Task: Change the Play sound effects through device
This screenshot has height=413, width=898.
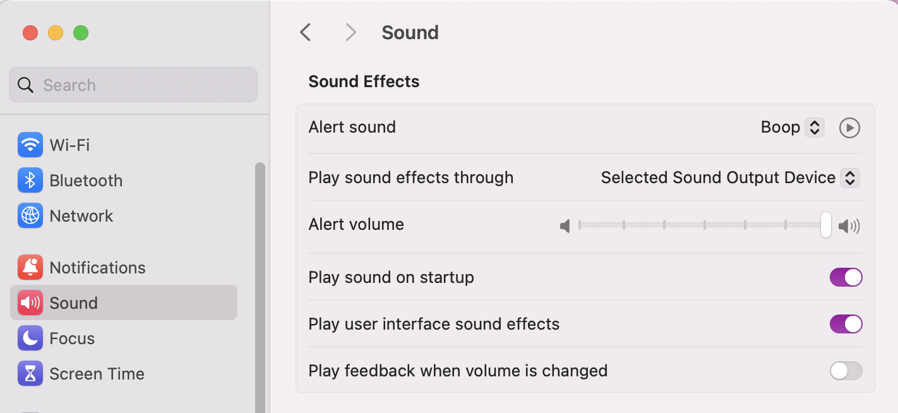Action: click(x=729, y=177)
